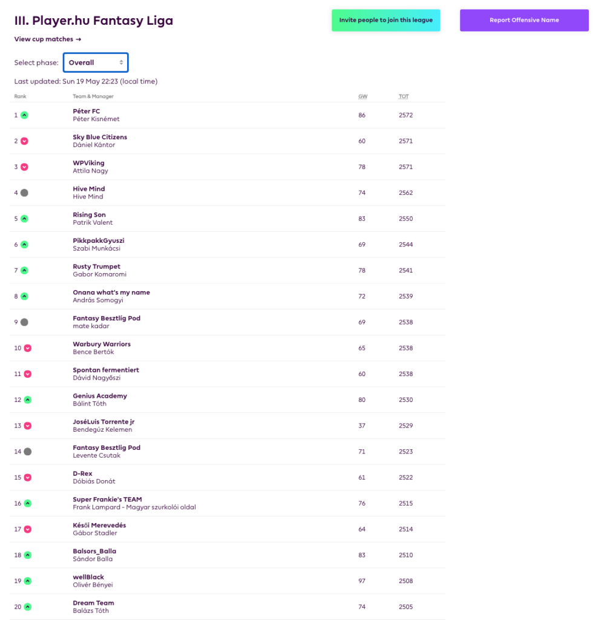Click green up arrow beside rank 1
Screen dimensions: 607x620
pyautogui.click(x=24, y=115)
